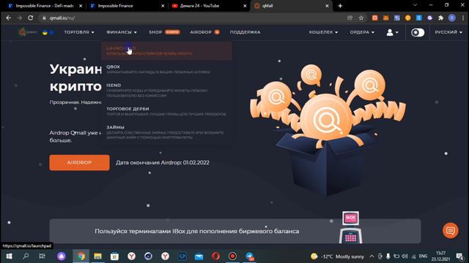Open the yellow round extension icon
Viewport: 469px width, 263px height.
[408, 18]
